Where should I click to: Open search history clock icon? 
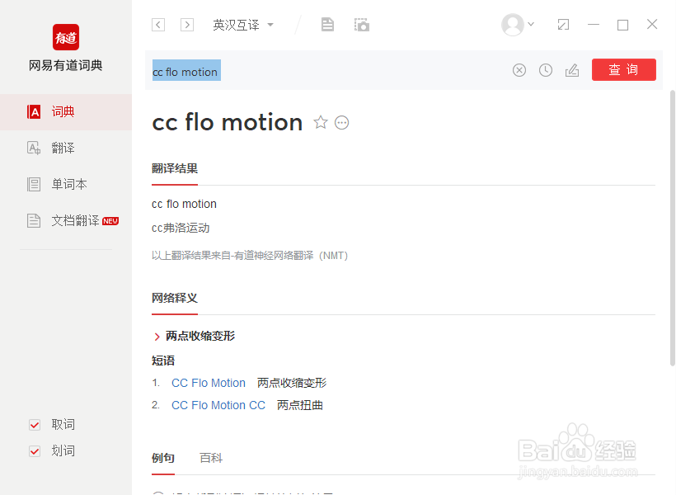[546, 70]
